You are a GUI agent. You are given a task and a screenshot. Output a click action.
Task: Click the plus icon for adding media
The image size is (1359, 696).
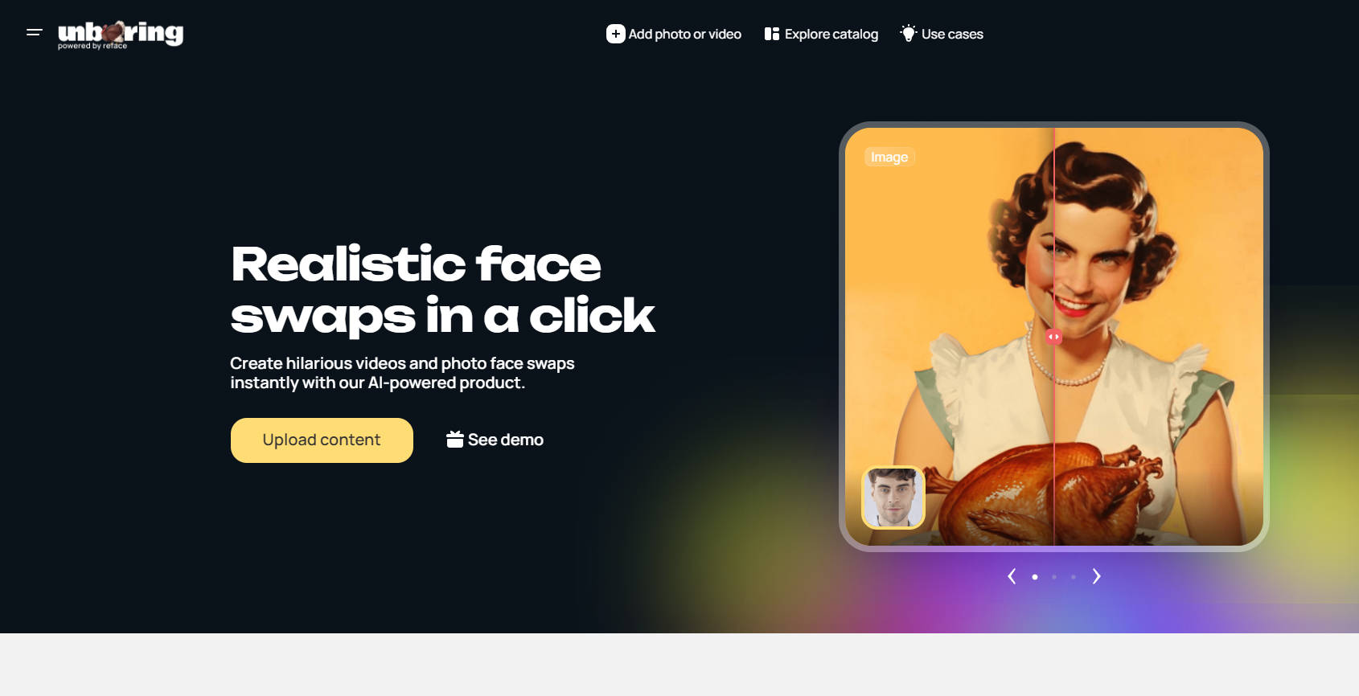(x=615, y=34)
